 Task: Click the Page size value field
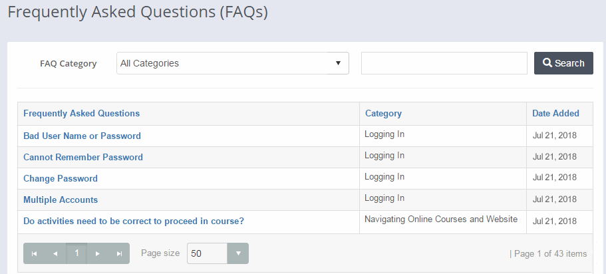click(x=208, y=253)
